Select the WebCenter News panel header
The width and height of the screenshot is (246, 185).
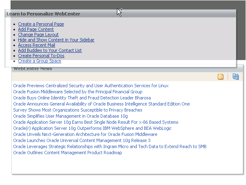[127, 69]
